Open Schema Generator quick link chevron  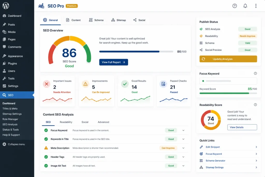coord(256,161)
